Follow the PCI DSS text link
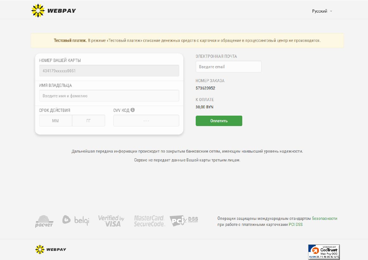 pyautogui.click(x=295, y=225)
